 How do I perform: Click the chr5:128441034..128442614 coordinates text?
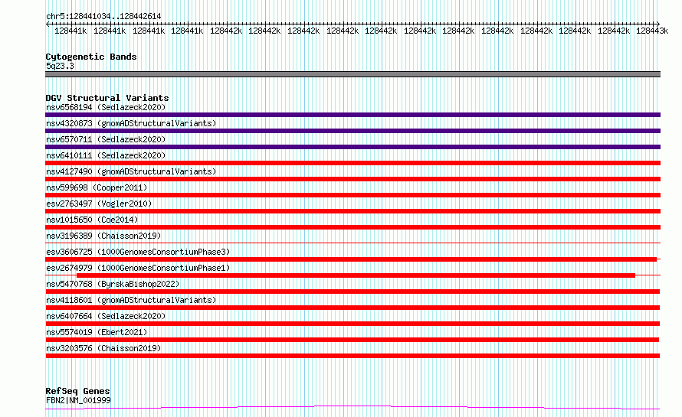tap(103, 16)
